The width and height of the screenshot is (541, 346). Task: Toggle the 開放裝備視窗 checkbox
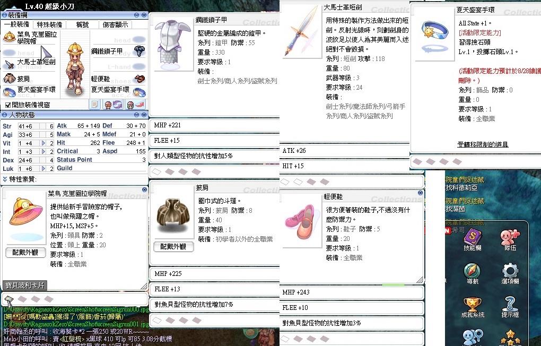[7, 105]
